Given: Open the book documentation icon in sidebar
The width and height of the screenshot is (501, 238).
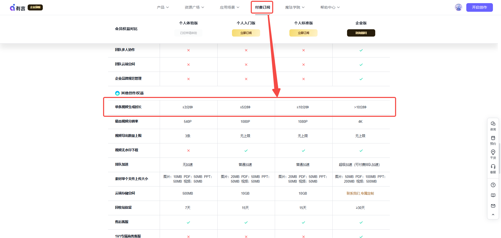Looking at the screenshot, I should (493, 195).
